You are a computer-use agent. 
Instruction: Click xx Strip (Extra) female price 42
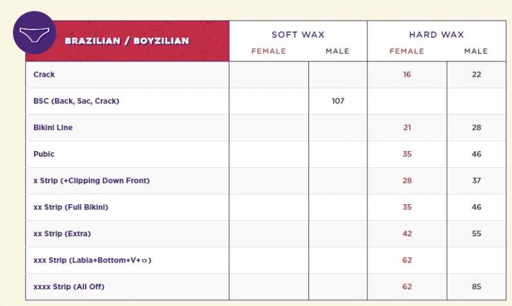pyautogui.click(x=407, y=234)
